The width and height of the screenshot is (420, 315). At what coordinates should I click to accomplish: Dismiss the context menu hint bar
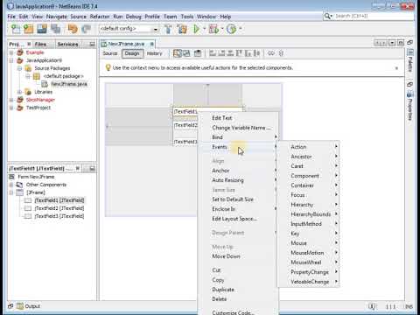(x=396, y=68)
